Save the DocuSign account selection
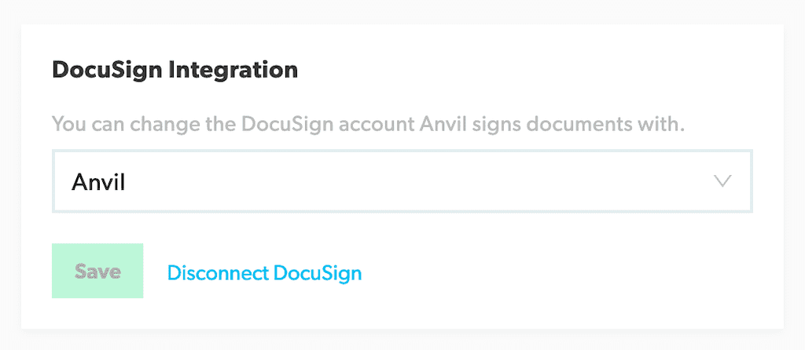The image size is (805, 350). 97,271
